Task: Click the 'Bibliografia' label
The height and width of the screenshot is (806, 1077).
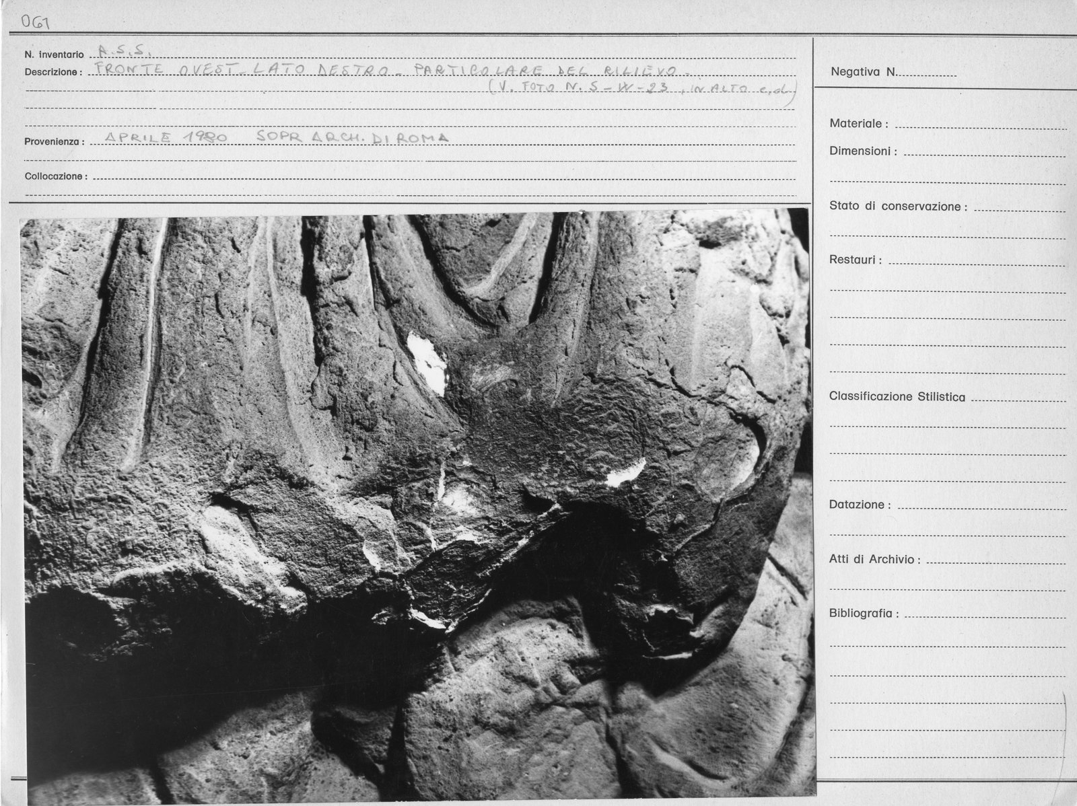Action: click(864, 614)
